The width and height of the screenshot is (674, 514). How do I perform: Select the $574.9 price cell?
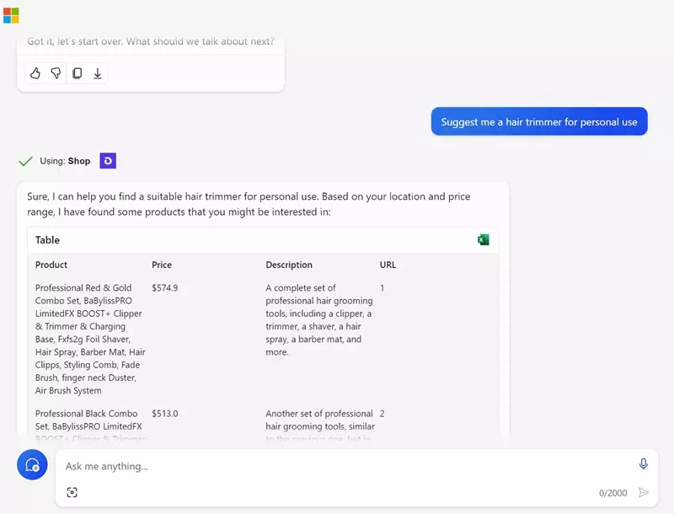[164, 288]
